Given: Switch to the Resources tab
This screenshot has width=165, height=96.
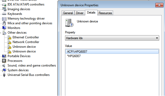Looking at the screenshot, I should (x=105, y=13).
